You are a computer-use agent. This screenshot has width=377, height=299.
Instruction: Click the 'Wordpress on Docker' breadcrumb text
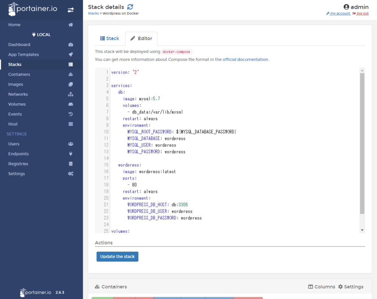(121, 14)
